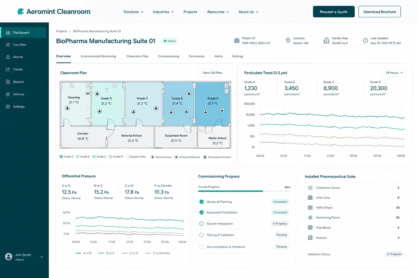
Task: Click Equipment Installation completed checkmark
Action: click(x=202, y=212)
